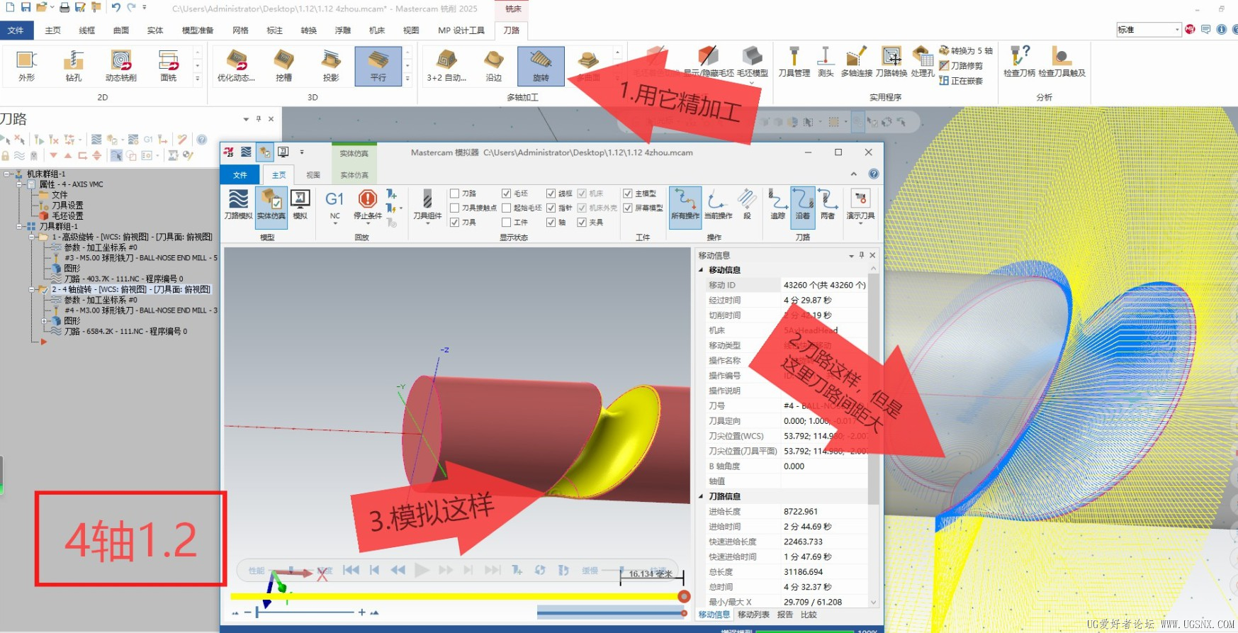Image resolution: width=1238 pixels, height=633 pixels.
Task: Uncheck the 线框 wireframe checkbox
Action: pos(551,194)
